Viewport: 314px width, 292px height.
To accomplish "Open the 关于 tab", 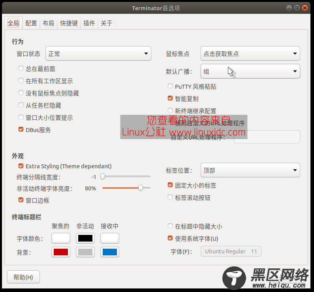I will pos(107,23).
